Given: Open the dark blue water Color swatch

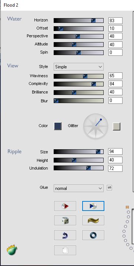Looking at the screenshot, I should coord(58,126).
